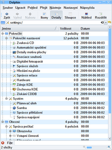Image resolution: width=112 pixels, height=150 pixels.
Task: Open the Upravit menu
Action: click(x=20, y=8)
